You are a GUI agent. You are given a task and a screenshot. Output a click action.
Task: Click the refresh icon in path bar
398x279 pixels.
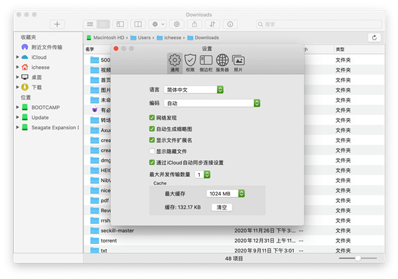pyautogui.click(x=376, y=38)
